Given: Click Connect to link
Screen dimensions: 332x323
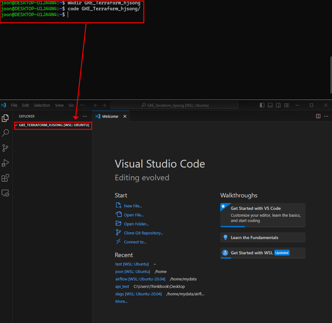Looking at the screenshot, I should [135, 242].
